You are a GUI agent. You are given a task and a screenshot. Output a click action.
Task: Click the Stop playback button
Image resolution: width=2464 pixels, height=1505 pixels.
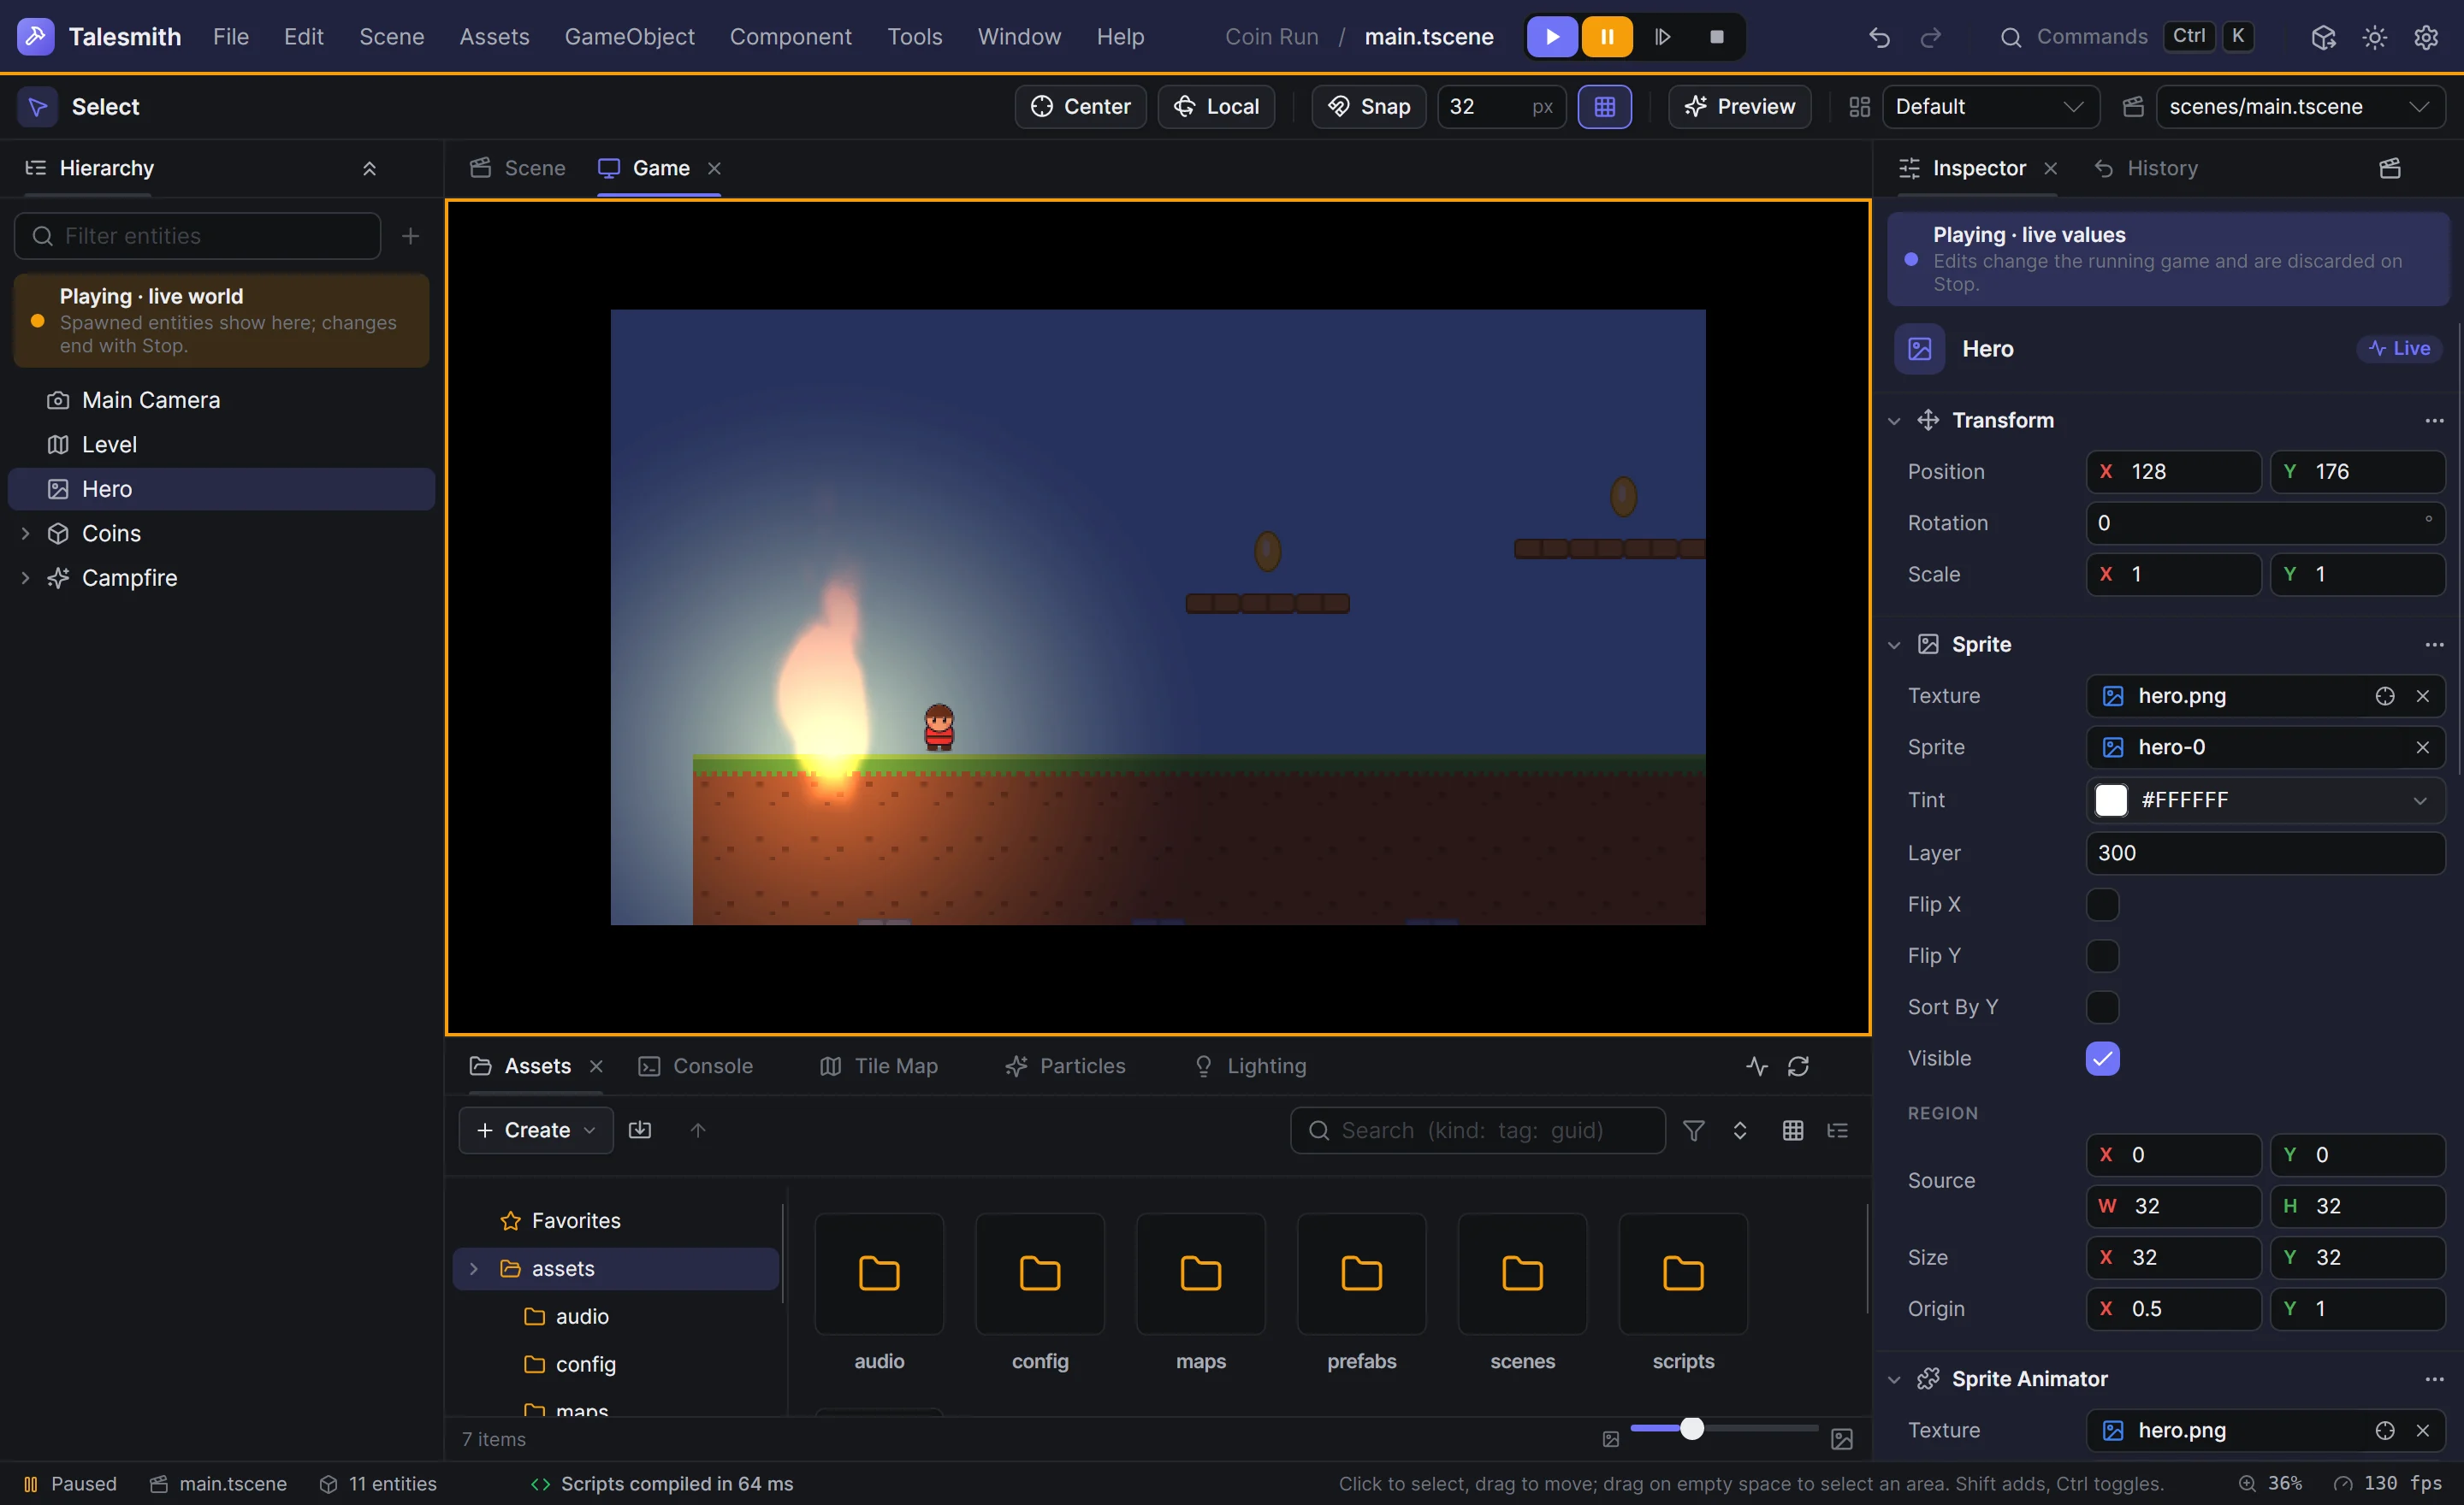[x=1717, y=37]
